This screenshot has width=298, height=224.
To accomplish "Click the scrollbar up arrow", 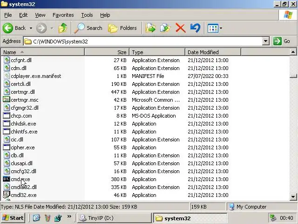I will [x=293, y=52].
